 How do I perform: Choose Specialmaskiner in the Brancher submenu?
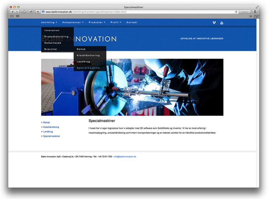pos(90,68)
